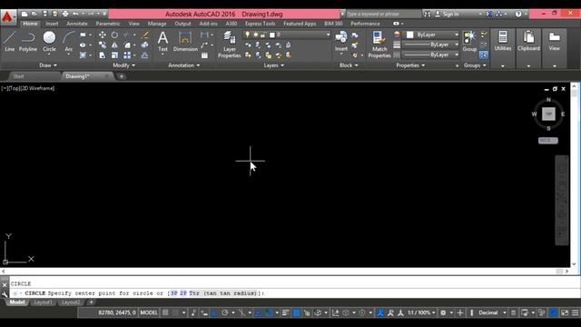The image size is (581, 327).
Task: Select the Mirror tool
Action: [115, 45]
